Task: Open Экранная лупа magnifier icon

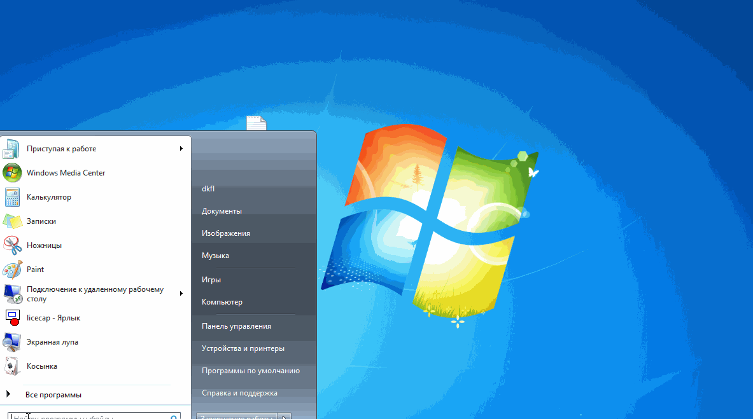Action: pos(11,341)
